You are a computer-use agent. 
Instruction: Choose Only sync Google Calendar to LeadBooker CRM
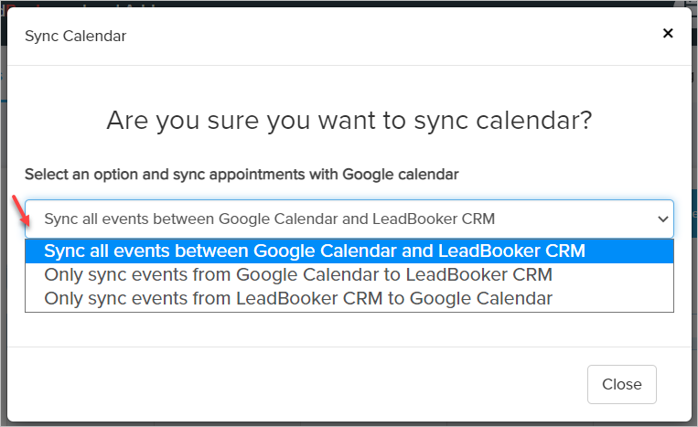coord(298,274)
